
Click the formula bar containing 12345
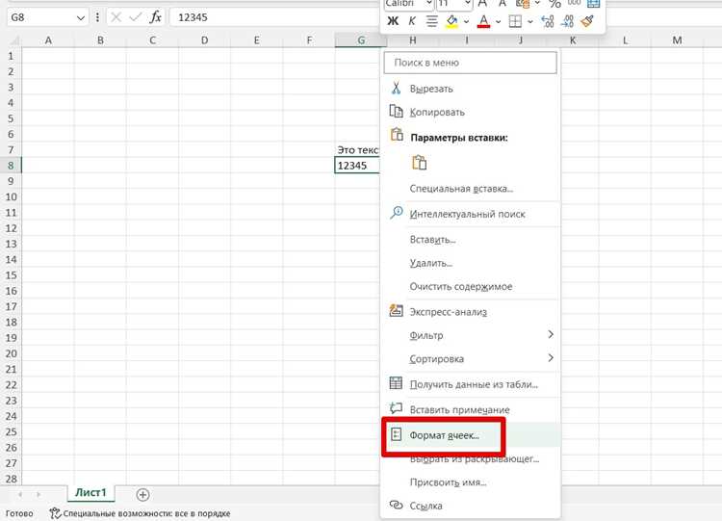coord(275,17)
